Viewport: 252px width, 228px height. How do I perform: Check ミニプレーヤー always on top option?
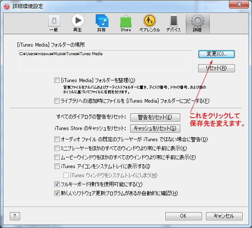pos(57,148)
